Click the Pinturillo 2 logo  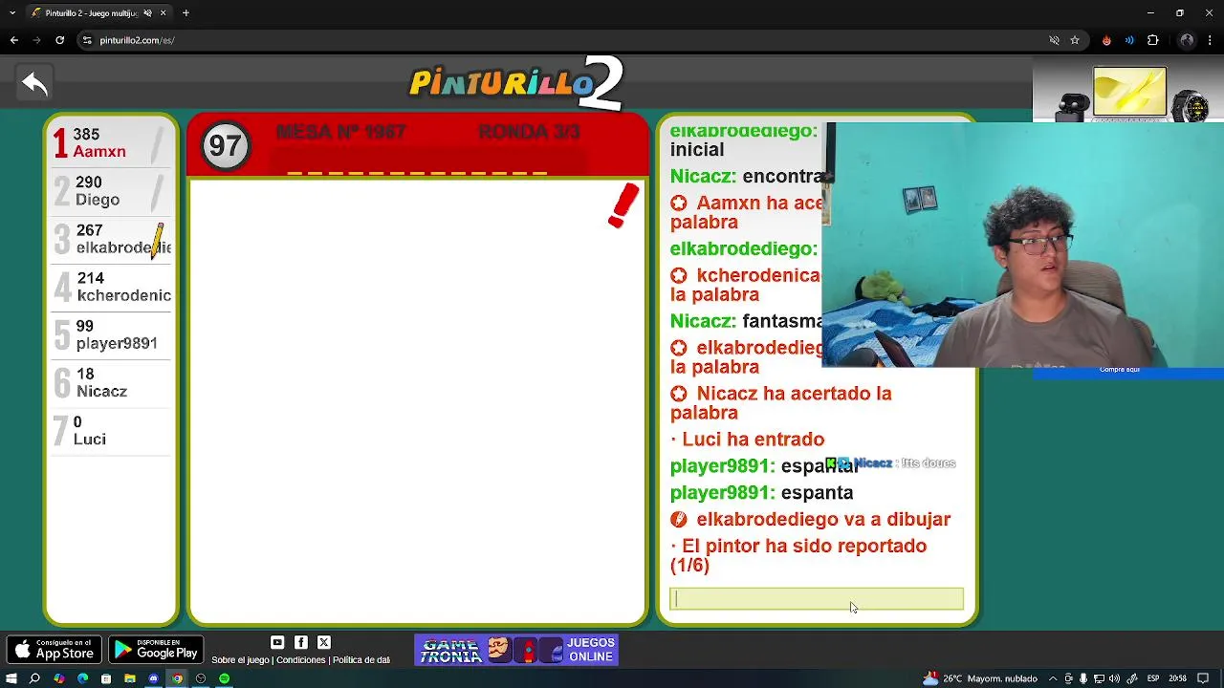[516, 83]
